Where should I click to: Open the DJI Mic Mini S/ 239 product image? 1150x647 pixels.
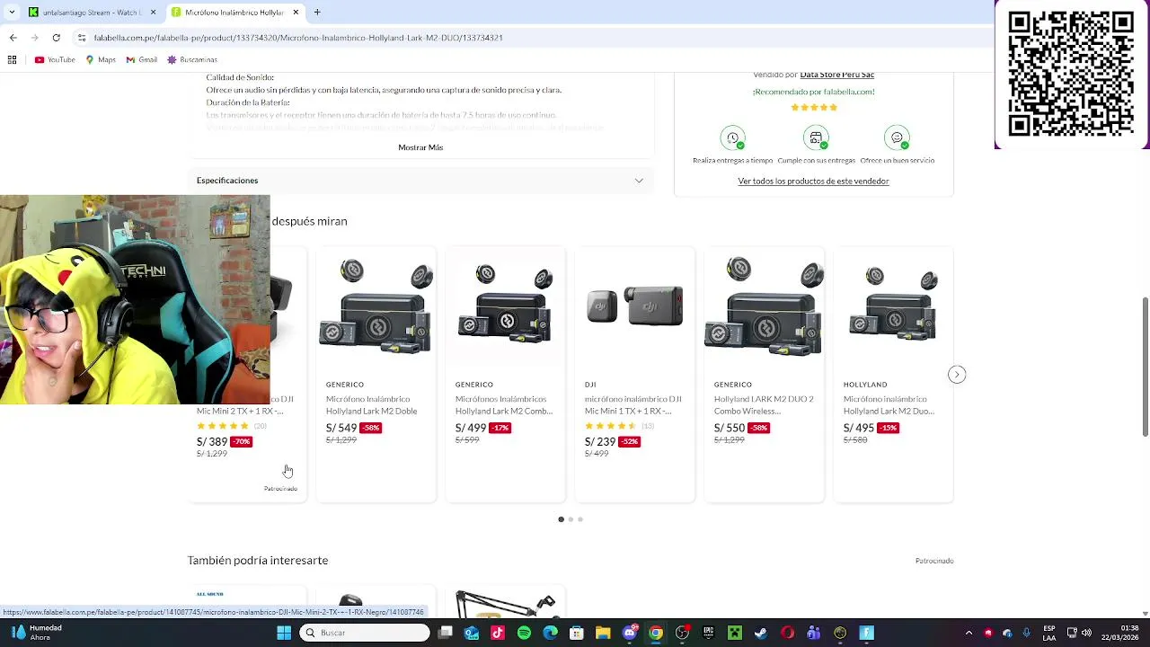634,307
